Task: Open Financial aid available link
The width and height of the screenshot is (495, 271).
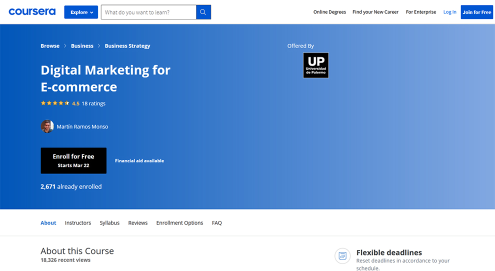Action: tap(139, 161)
